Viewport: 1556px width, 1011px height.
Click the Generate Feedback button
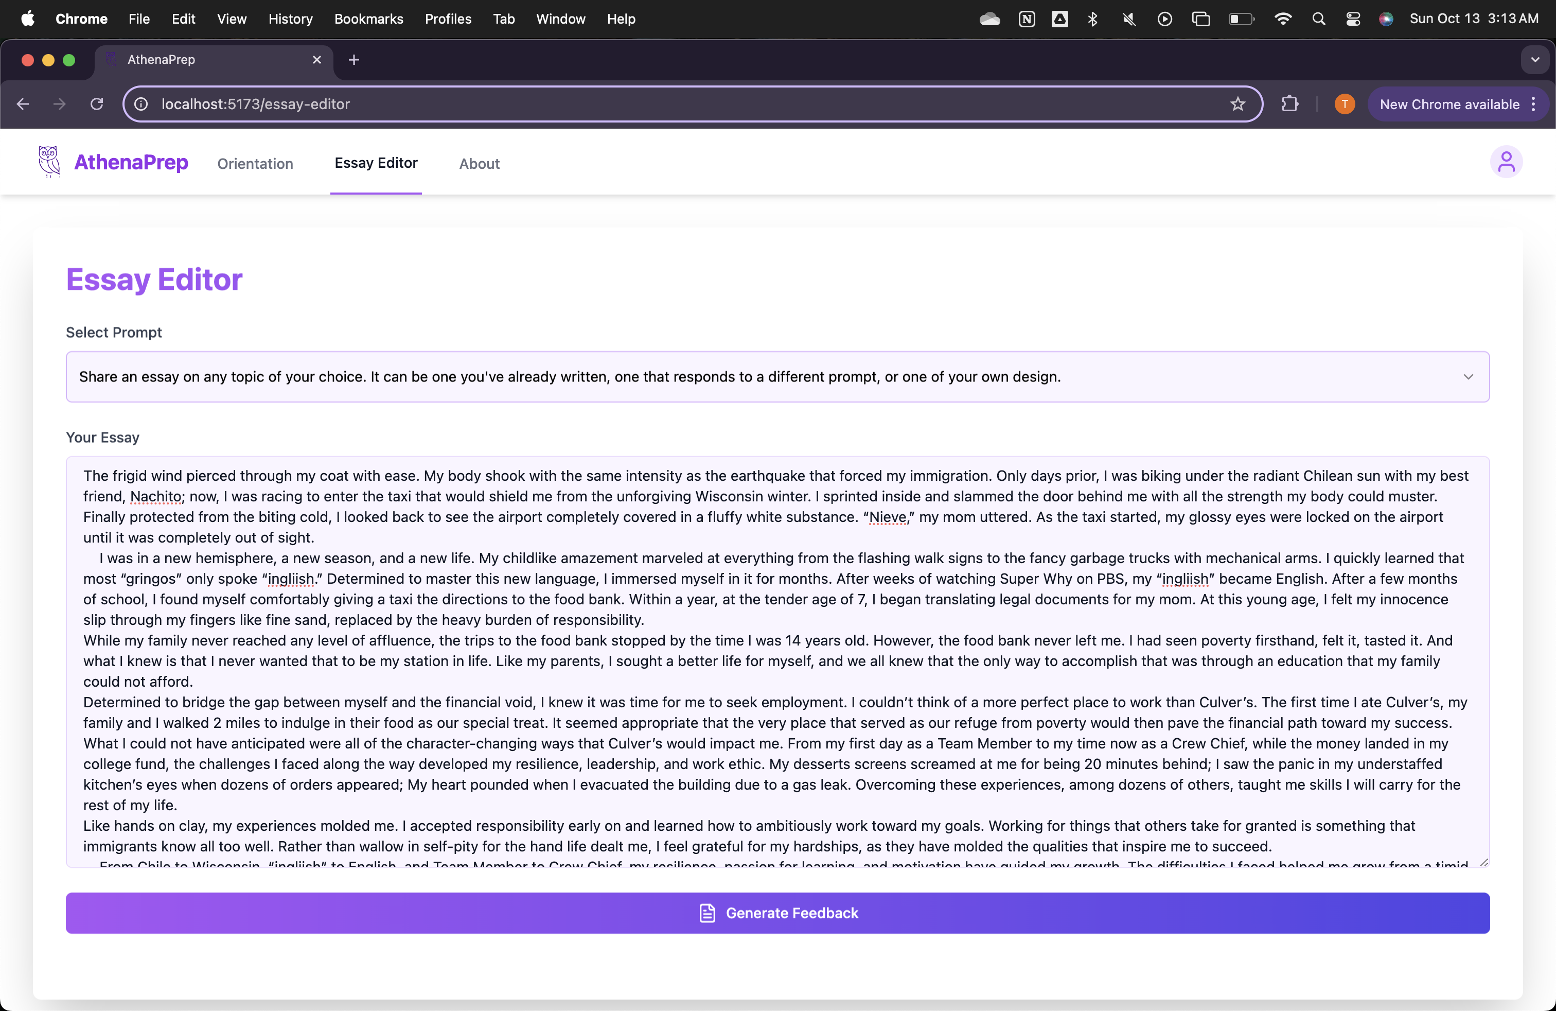(x=776, y=913)
